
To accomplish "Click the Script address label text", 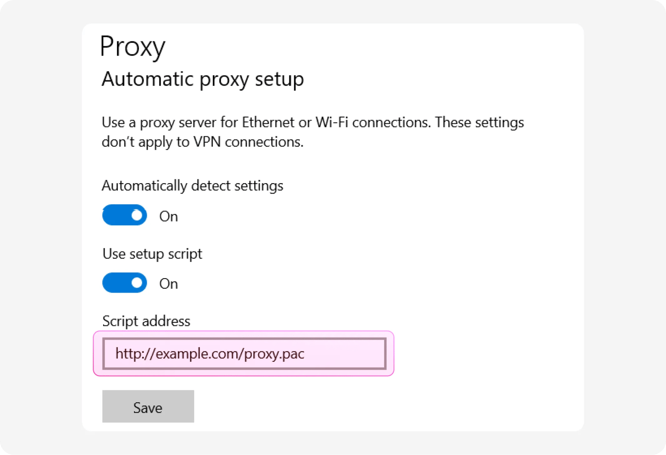I will pos(146,321).
